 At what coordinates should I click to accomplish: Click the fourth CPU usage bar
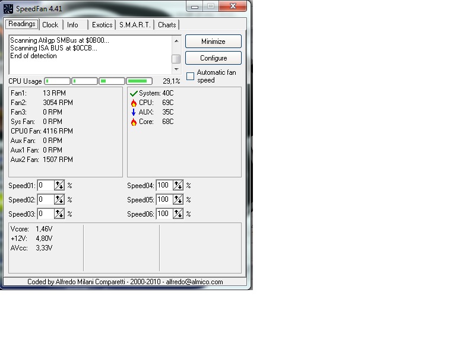[x=139, y=81]
